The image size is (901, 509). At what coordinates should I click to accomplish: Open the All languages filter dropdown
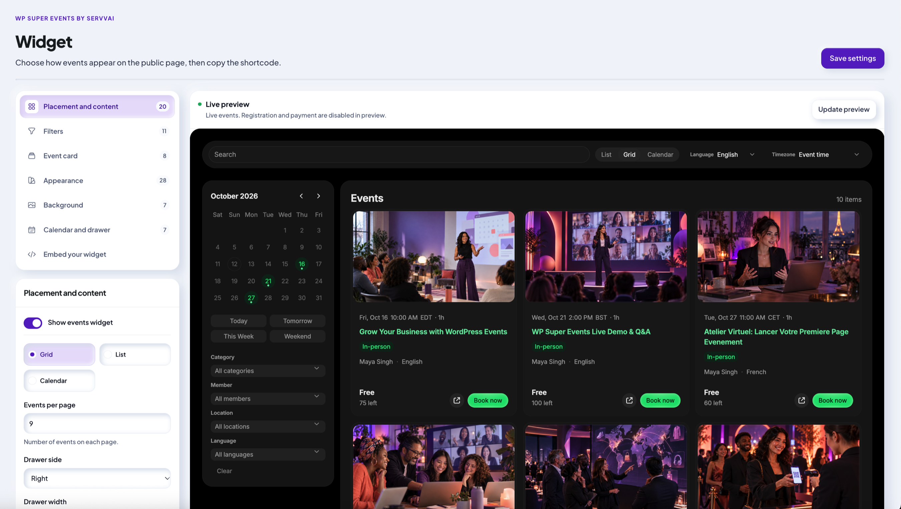pos(268,454)
